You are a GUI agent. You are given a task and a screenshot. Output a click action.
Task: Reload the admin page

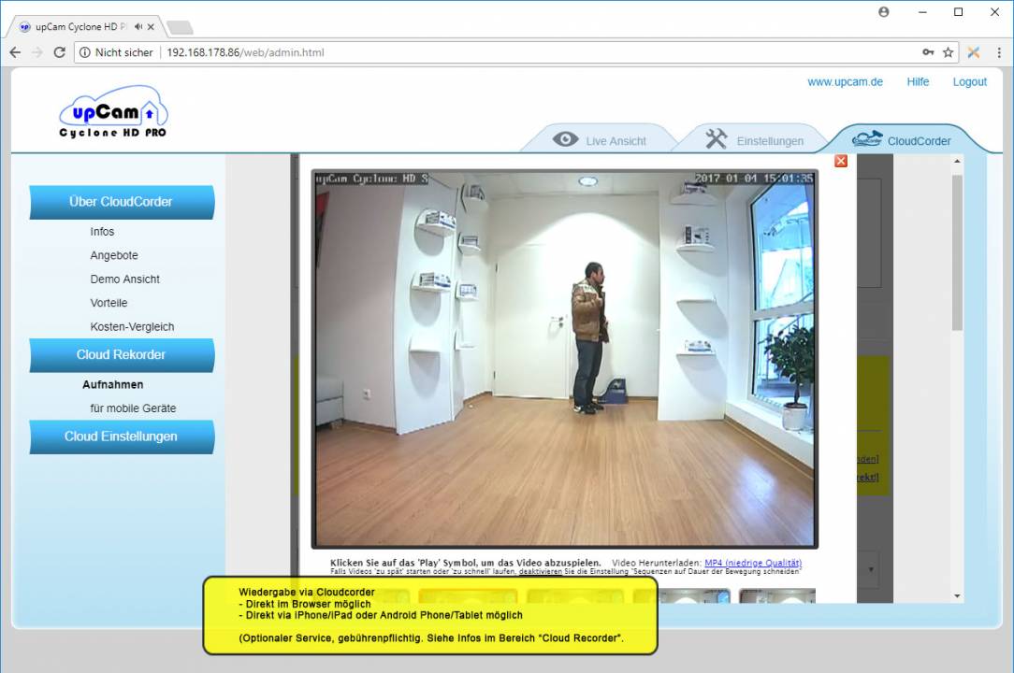(x=60, y=52)
